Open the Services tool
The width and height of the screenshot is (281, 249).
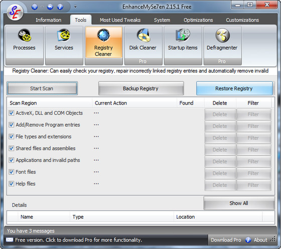pos(64,45)
